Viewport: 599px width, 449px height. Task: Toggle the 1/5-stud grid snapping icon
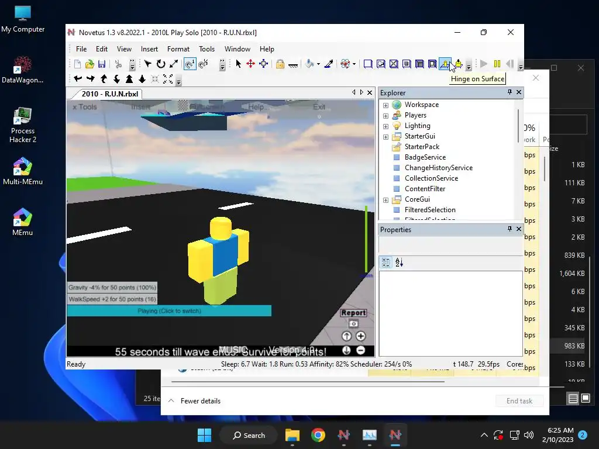[204, 64]
